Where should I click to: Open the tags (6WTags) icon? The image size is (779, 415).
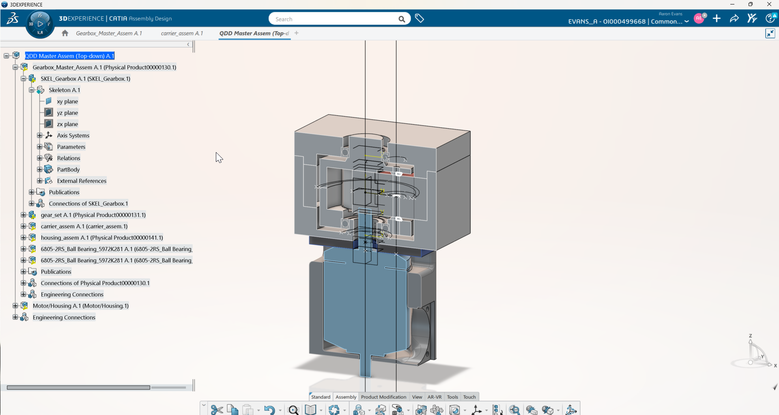420,19
